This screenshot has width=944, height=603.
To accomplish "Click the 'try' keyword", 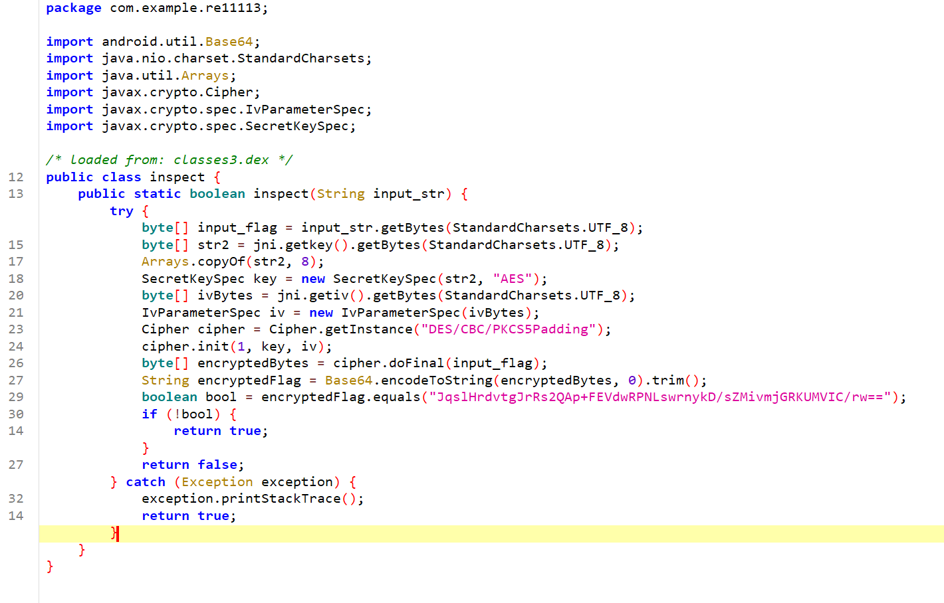I will (122, 211).
